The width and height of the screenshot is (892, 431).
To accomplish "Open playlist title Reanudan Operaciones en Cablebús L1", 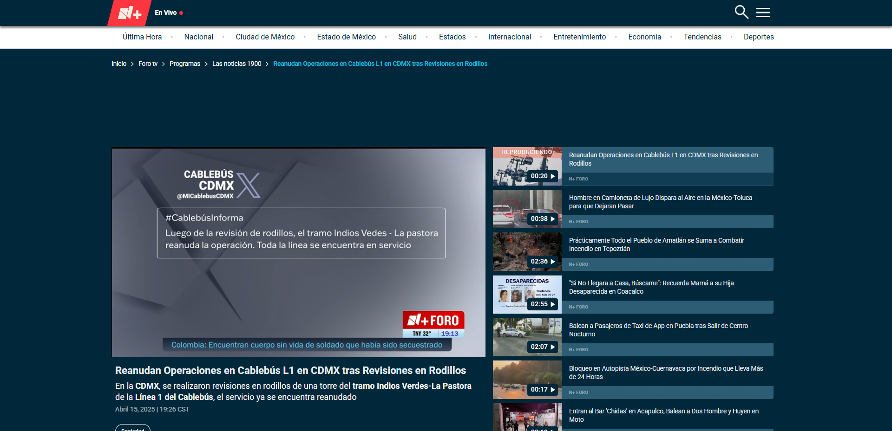I will [x=663, y=159].
